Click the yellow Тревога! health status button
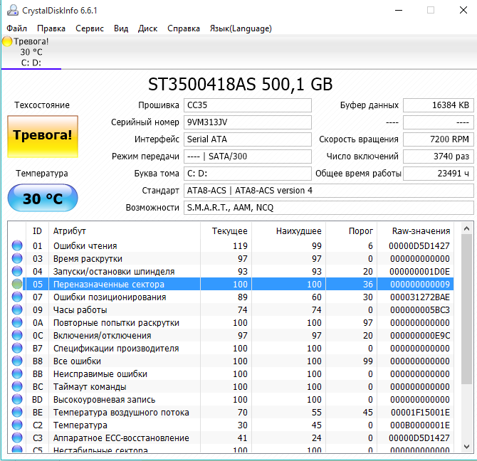Screen dimensions: 477x461 (x=43, y=137)
